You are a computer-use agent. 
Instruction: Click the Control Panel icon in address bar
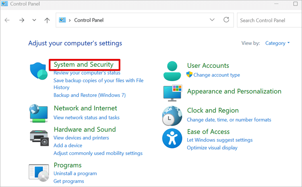[x=62, y=20]
